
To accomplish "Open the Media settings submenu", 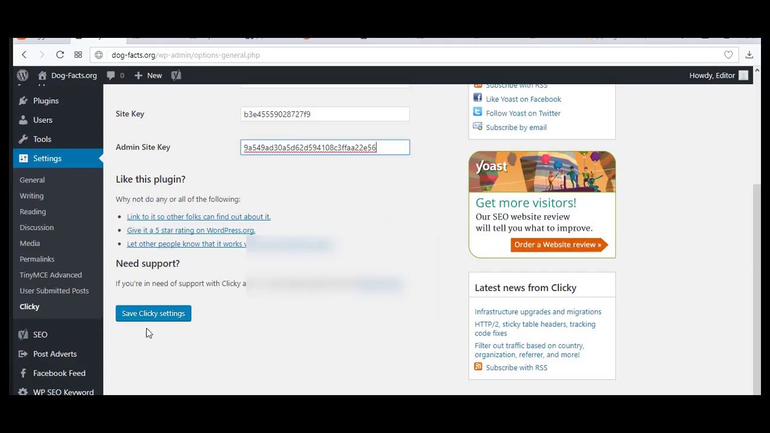I will pos(29,243).
